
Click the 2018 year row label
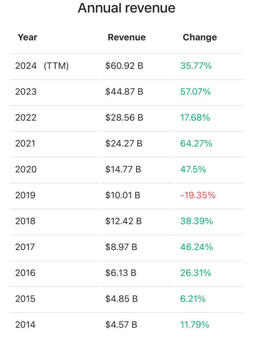click(25, 221)
